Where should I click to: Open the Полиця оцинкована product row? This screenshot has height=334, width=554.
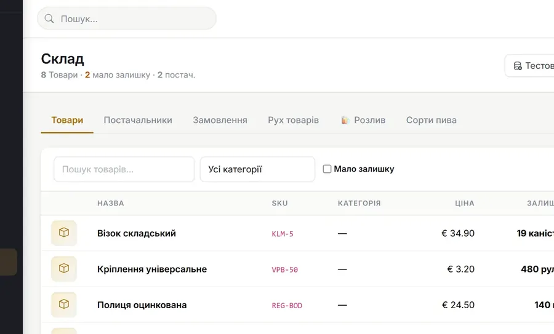tap(297, 304)
